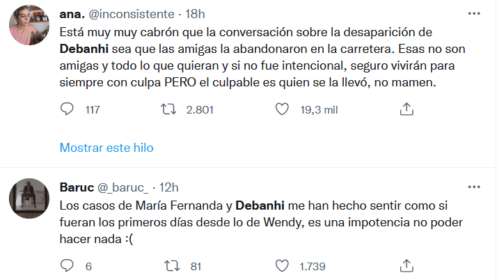Visit the @_baruc_ profile handle
The height and width of the screenshot is (280, 497).
point(123,187)
